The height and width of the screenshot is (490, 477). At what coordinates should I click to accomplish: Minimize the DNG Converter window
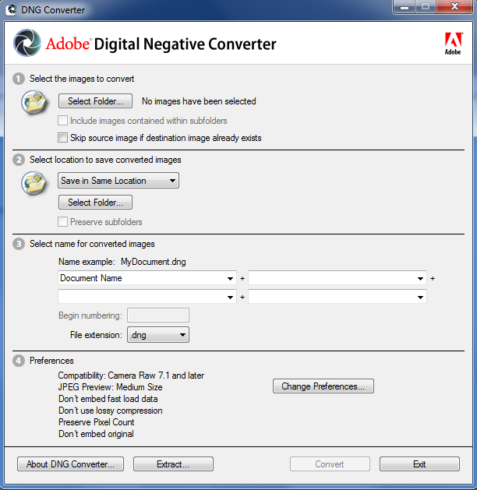(405, 7)
